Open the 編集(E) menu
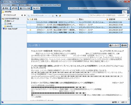131x105 pixels. click(14, 5)
